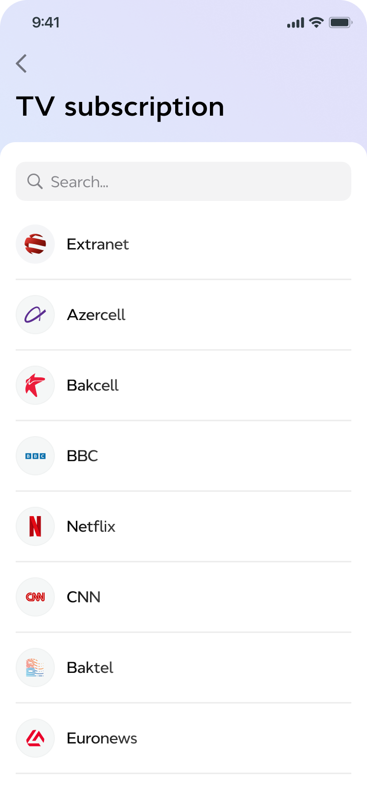Select the Bakcell provider name
The width and height of the screenshot is (367, 791).
click(92, 385)
